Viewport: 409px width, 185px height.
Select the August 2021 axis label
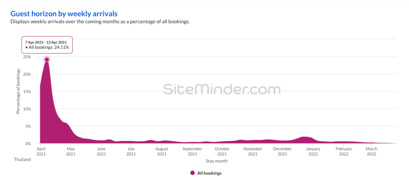pyautogui.click(x=161, y=151)
